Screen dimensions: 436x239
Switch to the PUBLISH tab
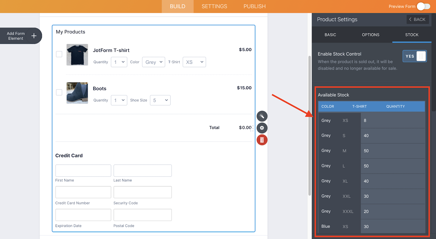coord(255,6)
